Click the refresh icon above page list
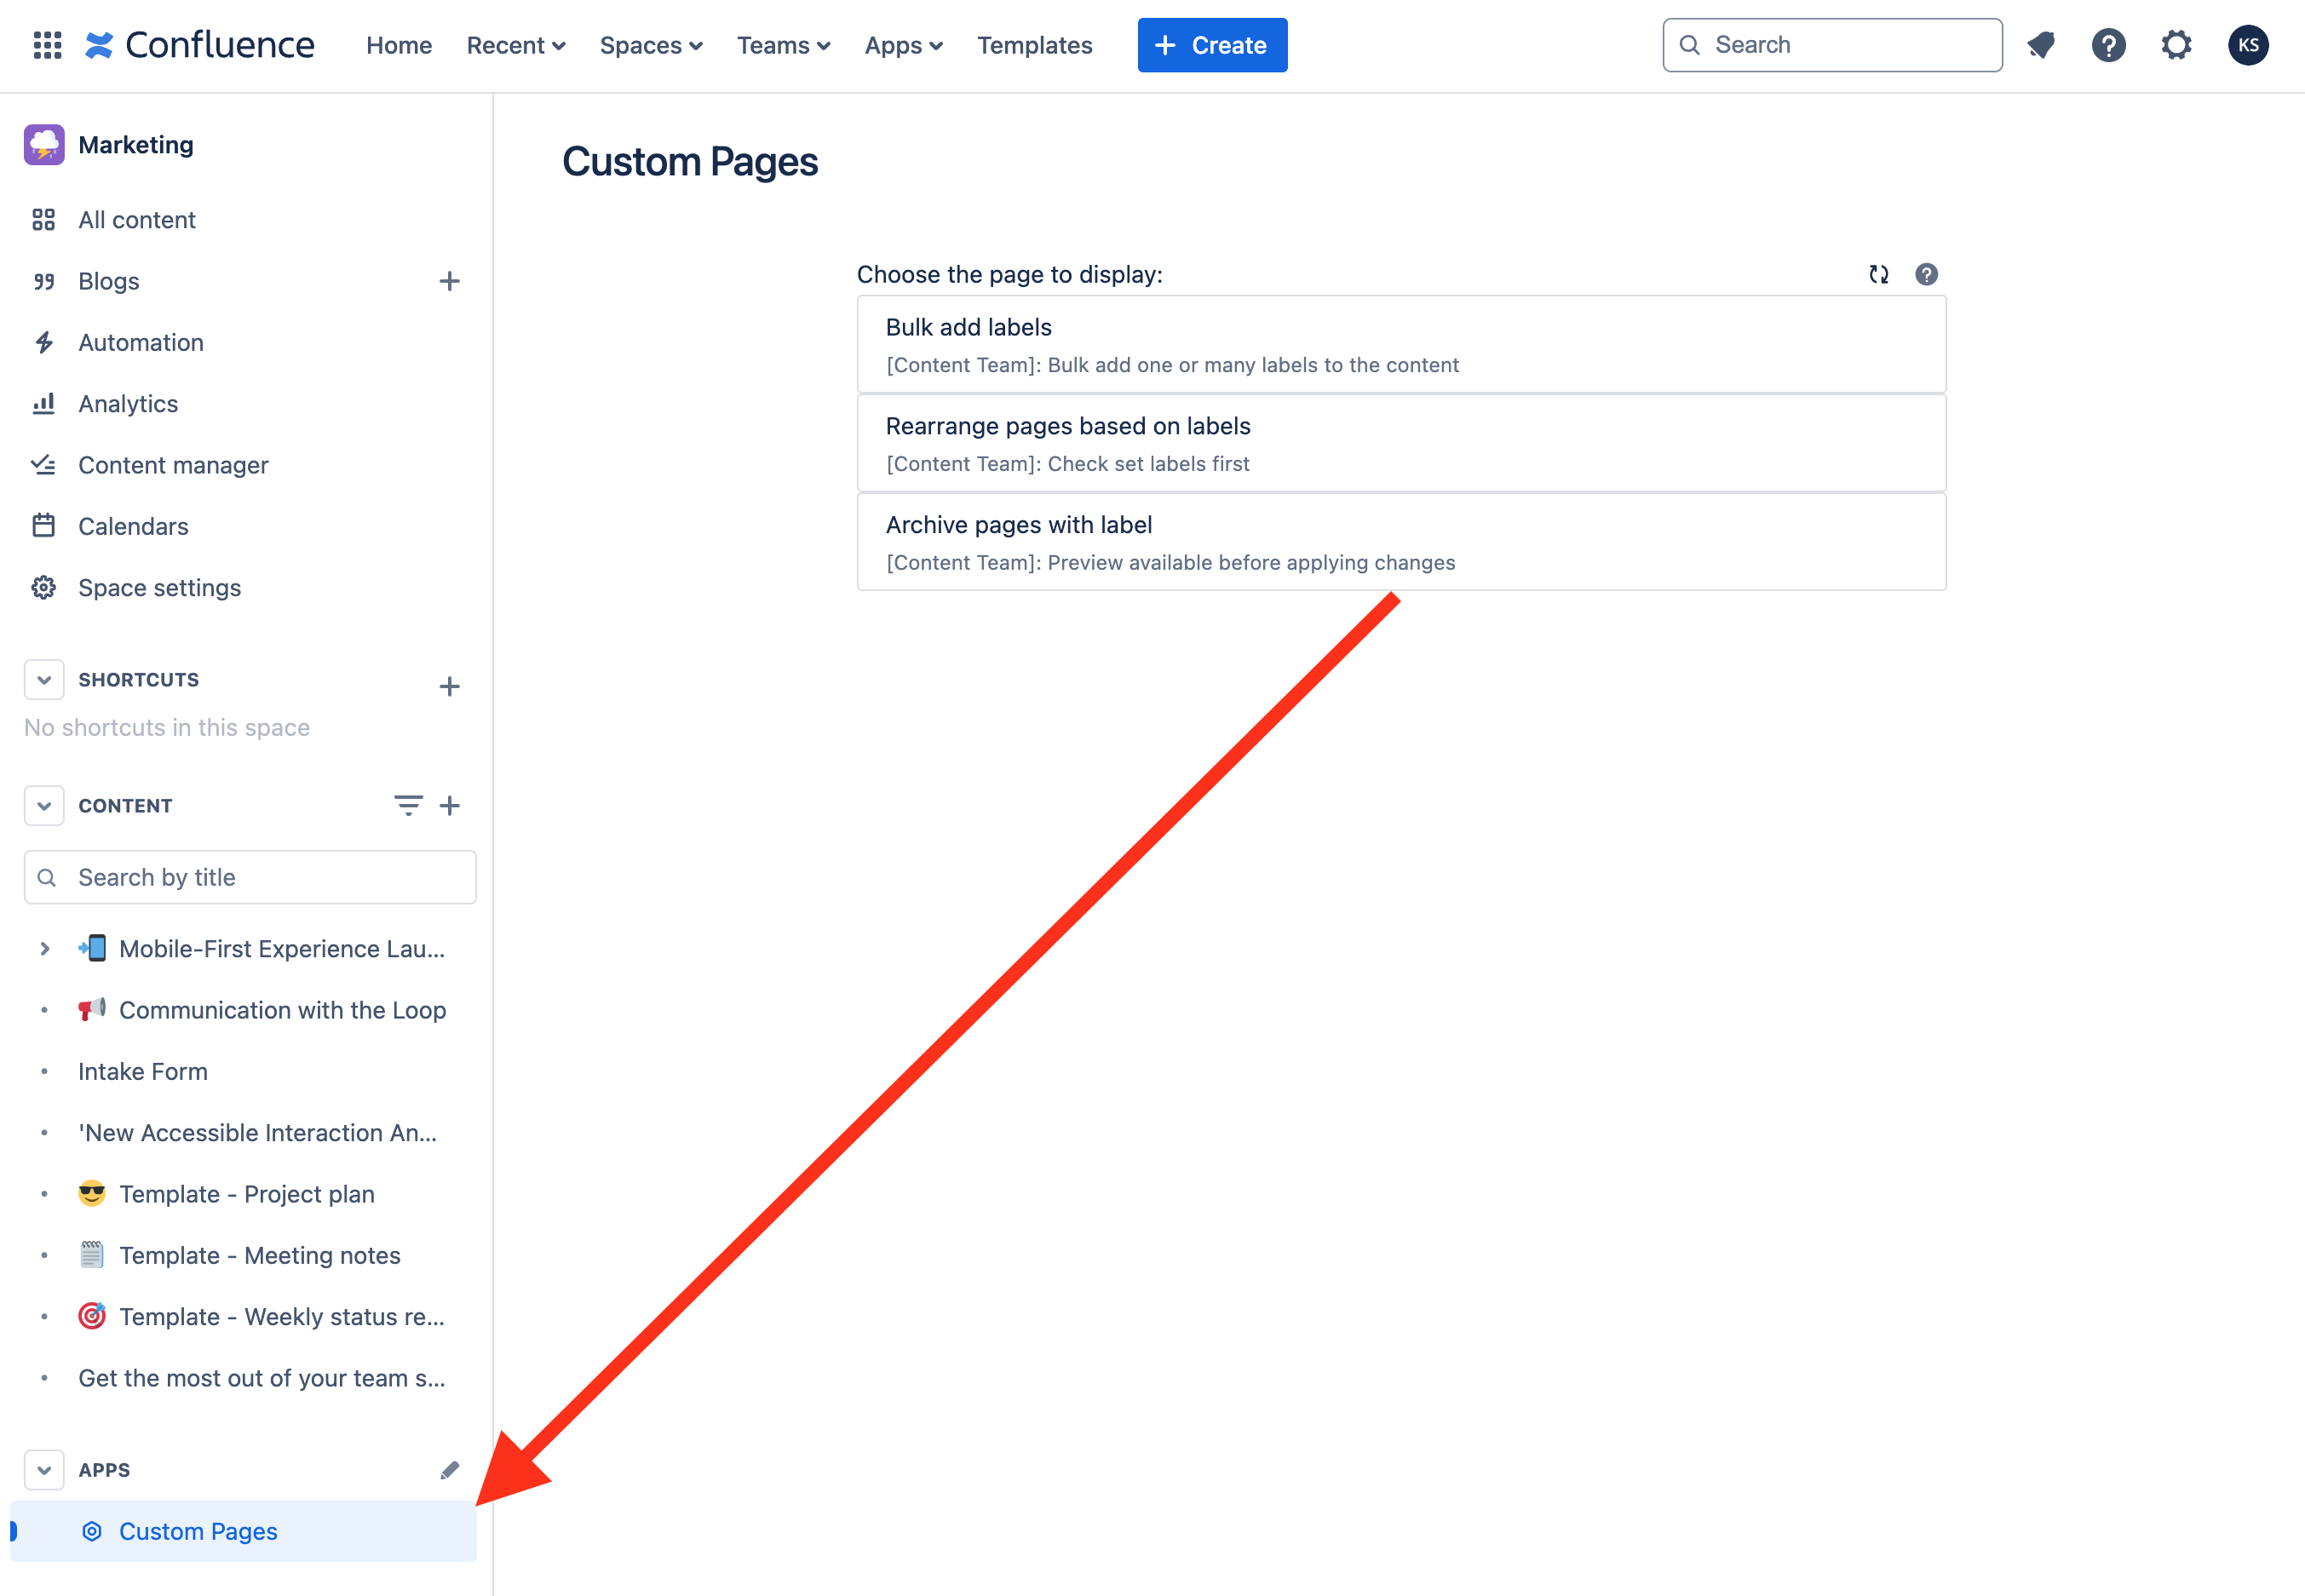The width and height of the screenshot is (2305, 1596). pyautogui.click(x=1878, y=274)
